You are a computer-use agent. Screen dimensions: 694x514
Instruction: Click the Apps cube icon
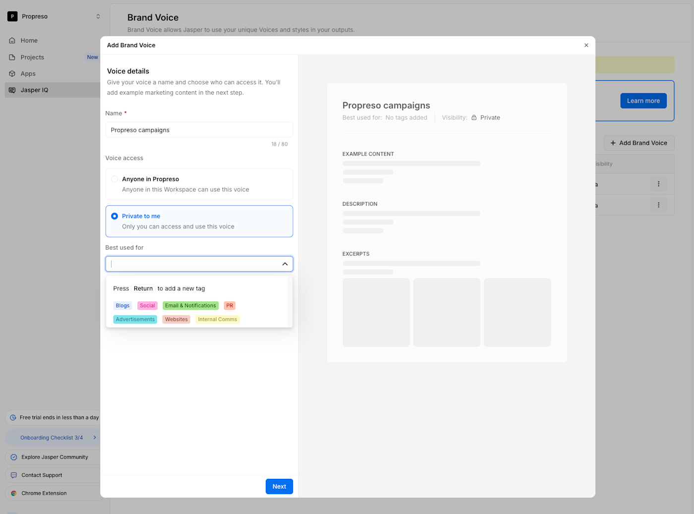click(12, 73)
